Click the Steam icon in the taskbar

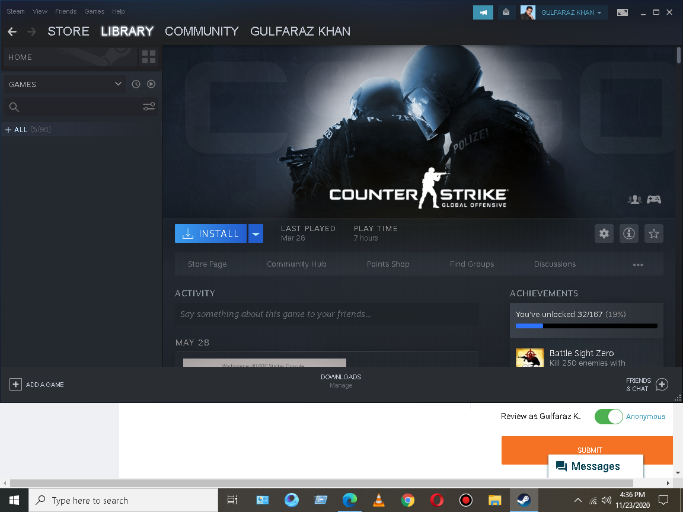click(x=524, y=500)
